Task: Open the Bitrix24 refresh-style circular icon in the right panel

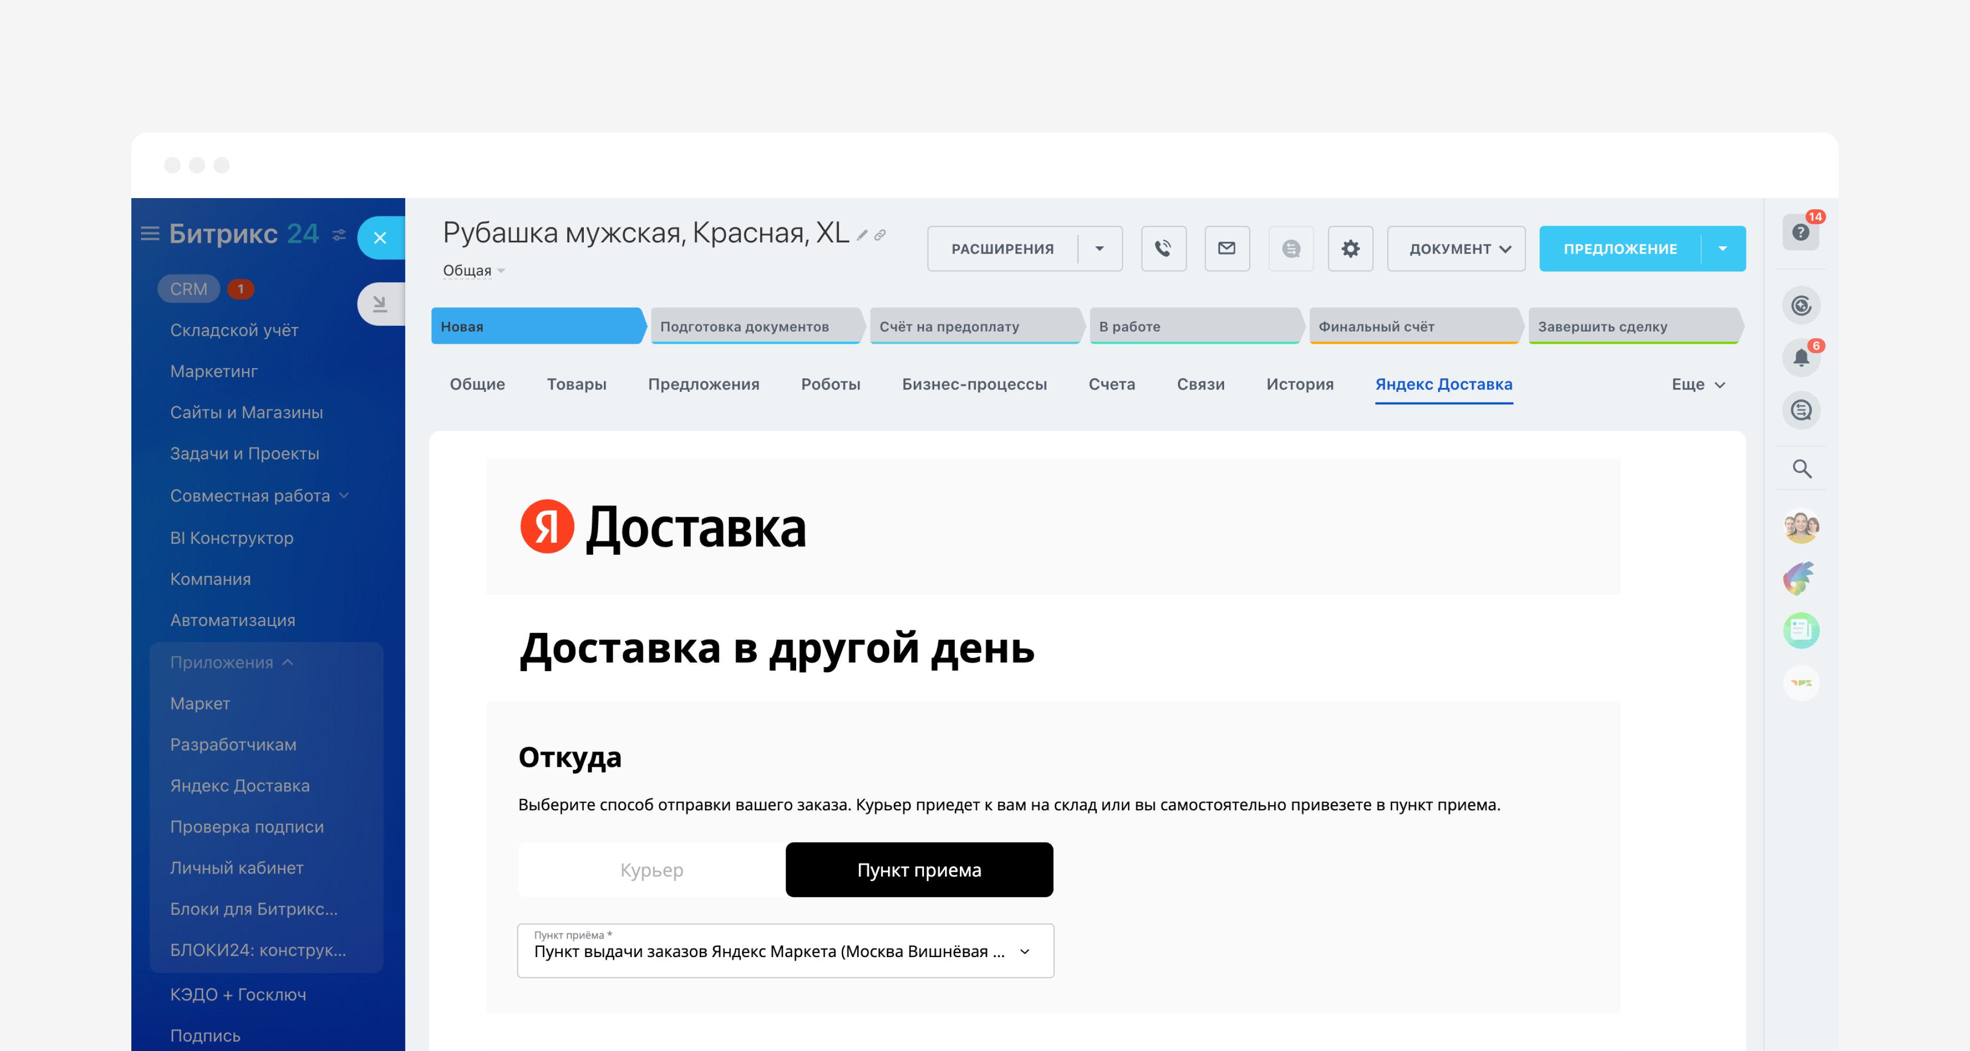Action: click(1801, 306)
